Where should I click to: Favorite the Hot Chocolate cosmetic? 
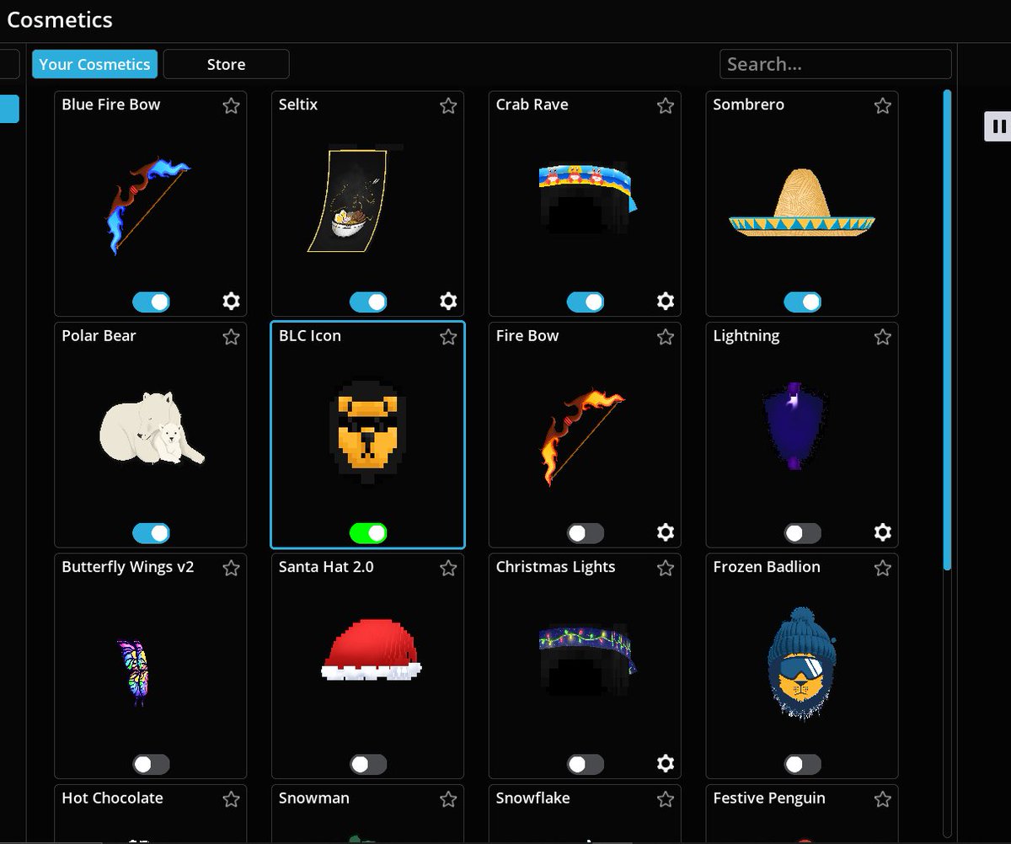pos(232,799)
